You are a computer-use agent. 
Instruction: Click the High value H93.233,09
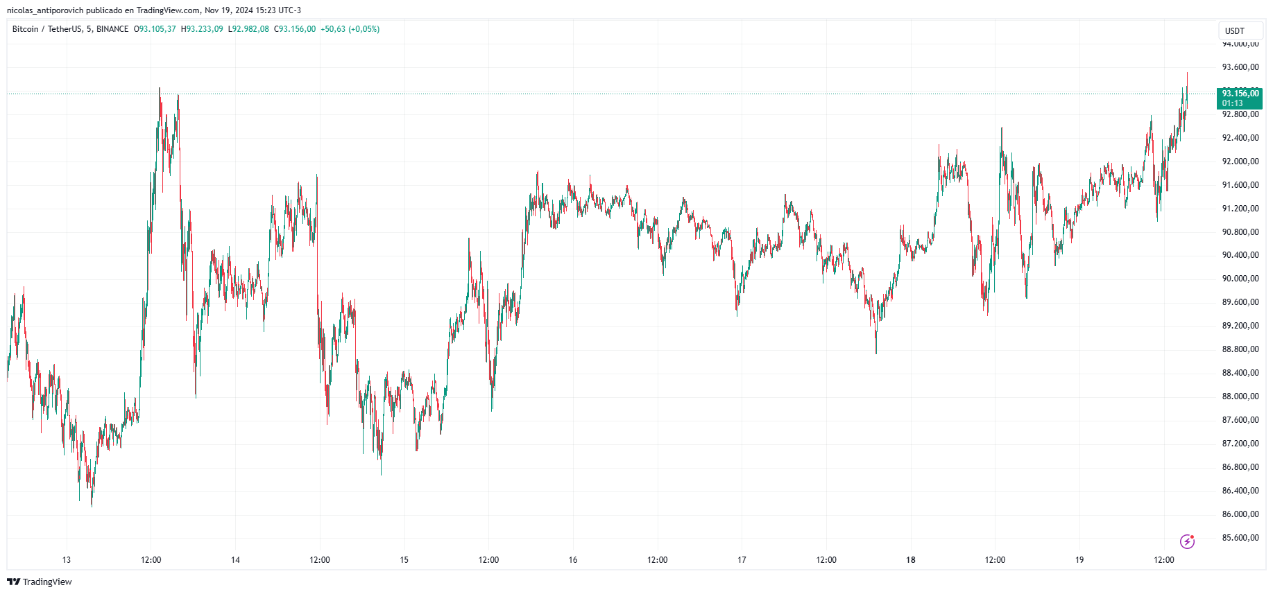tap(202, 29)
